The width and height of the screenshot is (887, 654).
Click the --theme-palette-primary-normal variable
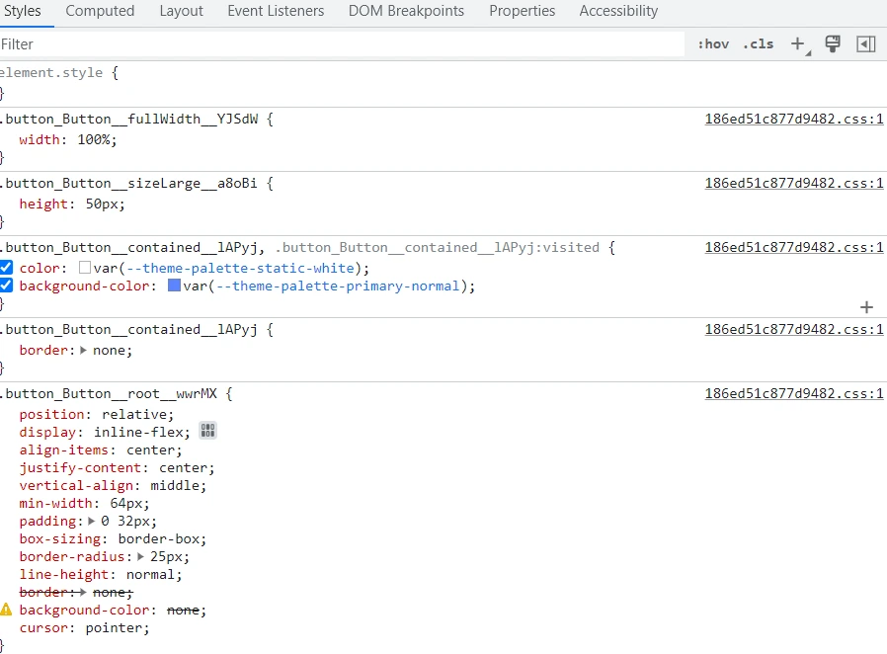(338, 286)
